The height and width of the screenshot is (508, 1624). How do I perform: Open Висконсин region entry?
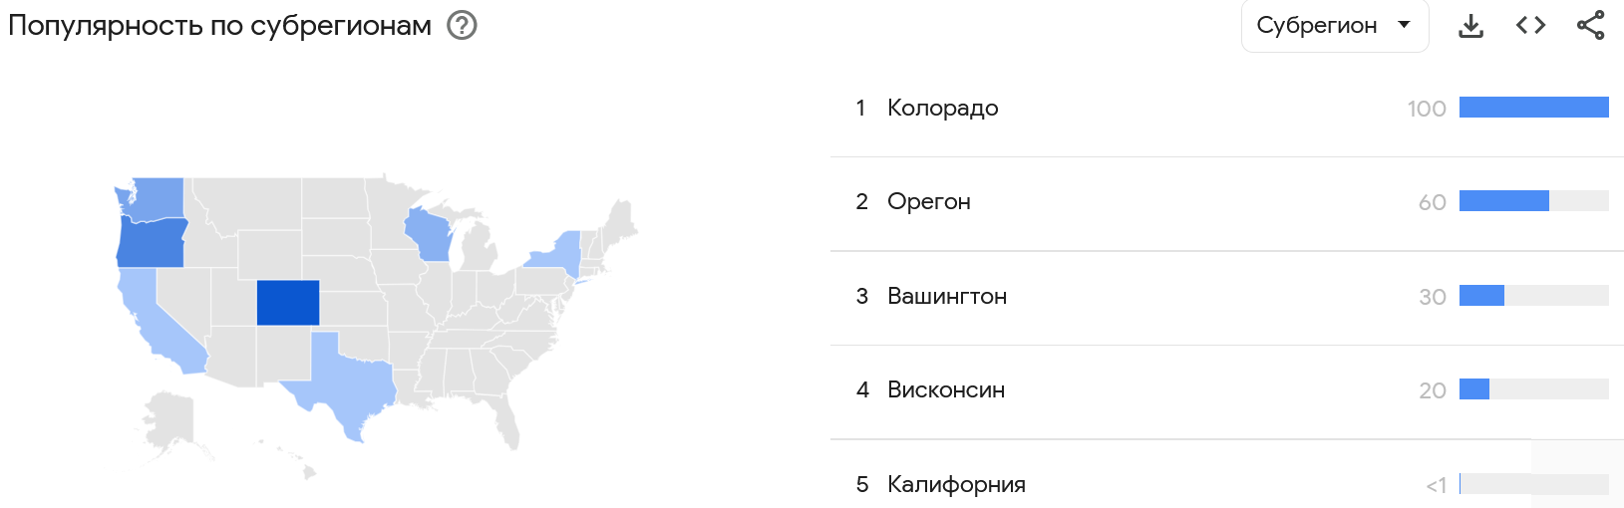(x=945, y=389)
